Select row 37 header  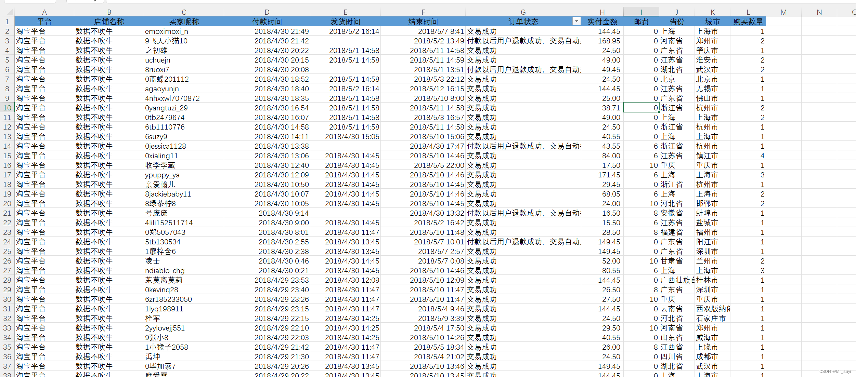point(7,366)
